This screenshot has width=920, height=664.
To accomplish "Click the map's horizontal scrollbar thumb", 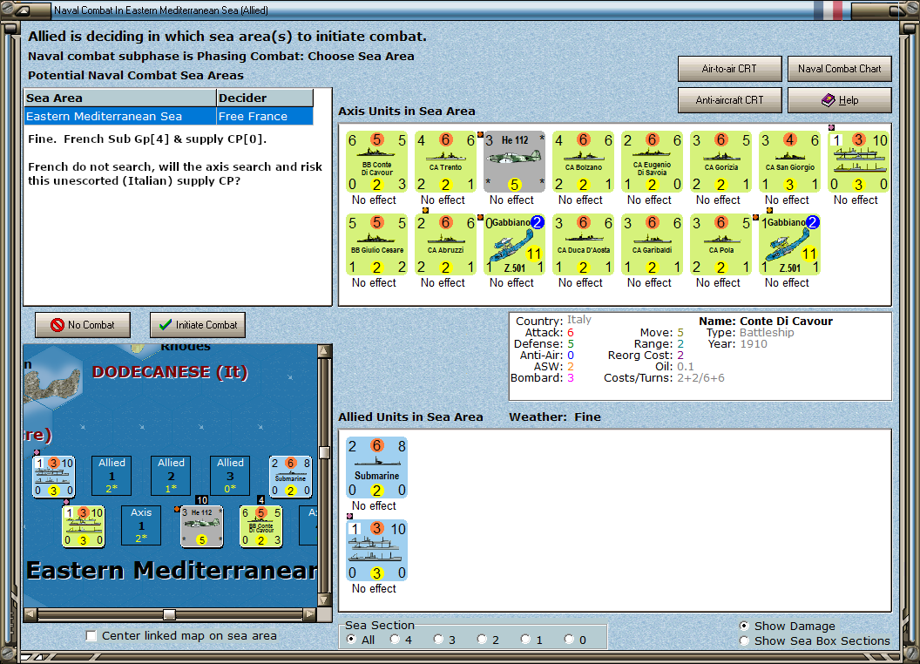I will tap(169, 614).
